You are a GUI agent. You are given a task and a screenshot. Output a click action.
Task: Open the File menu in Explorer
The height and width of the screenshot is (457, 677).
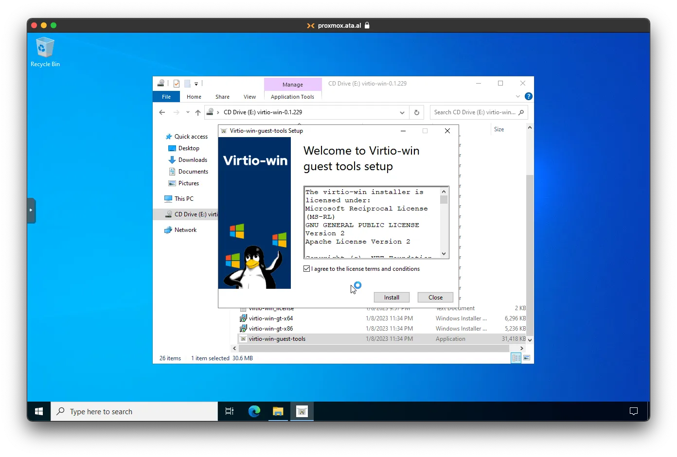coord(166,97)
